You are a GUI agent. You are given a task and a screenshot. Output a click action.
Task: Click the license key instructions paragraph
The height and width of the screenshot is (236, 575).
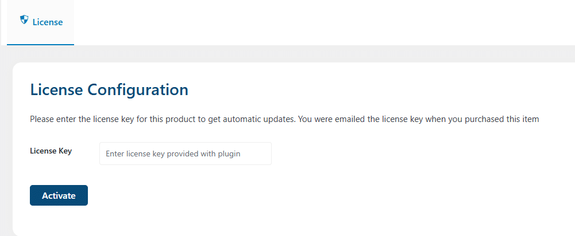284,119
